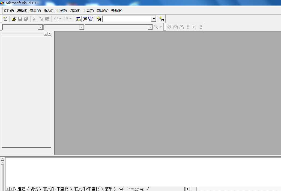The height and width of the screenshot is (191, 281).
Task: Switch to the 在文件1中查找 tab
Action: click(56, 189)
